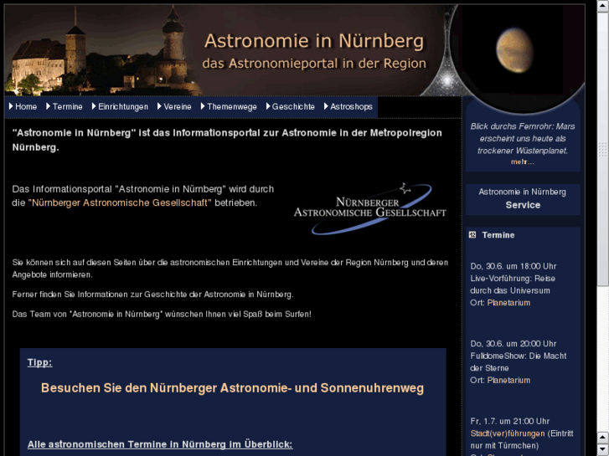Click the 'Service' sidebar heading
The width and height of the screenshot is (609, 456).
click(x=523, y=205)
